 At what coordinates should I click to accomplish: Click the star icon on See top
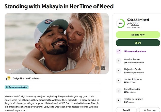coord(144,110)
